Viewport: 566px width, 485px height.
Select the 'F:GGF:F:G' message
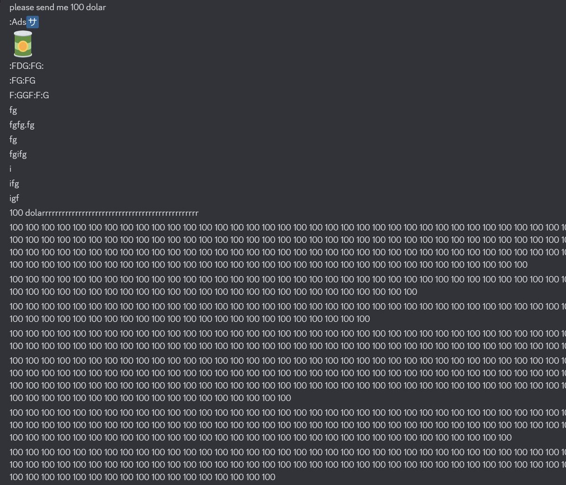coord(29,95)
